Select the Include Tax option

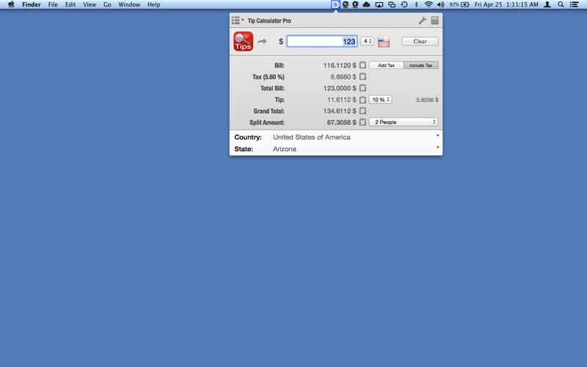420,65
